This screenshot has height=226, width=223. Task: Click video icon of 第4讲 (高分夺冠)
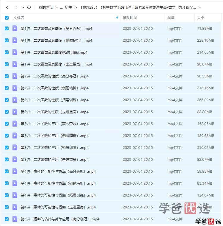pyautogui.click(x=15, y=172)
